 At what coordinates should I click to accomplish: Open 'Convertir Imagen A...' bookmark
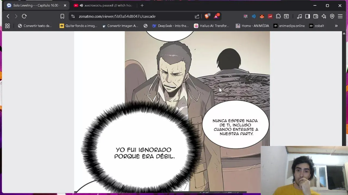tap(120, 26)
